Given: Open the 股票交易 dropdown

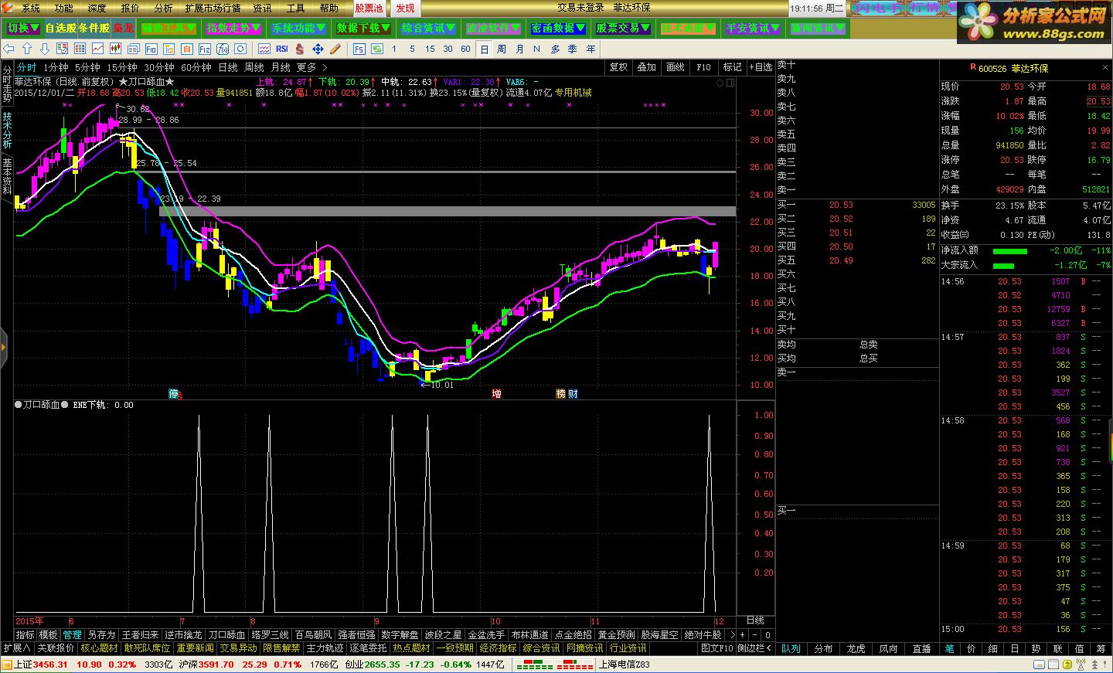Looking at the screenshot, I should [x=624, y=28].
